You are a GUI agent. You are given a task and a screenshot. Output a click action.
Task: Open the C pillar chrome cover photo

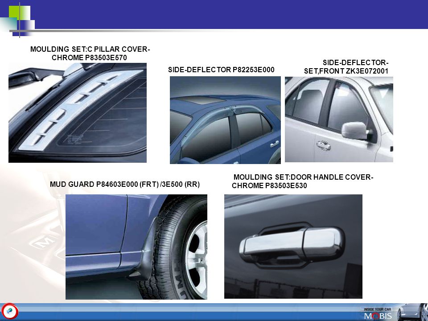pyautogui.click(x=78, y=113)
